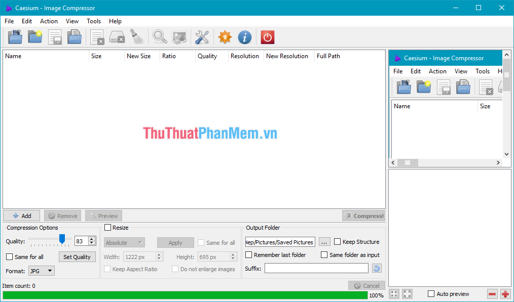
Task: Open the Format dropdown showing JPG
Action: [x=41, y=271]
